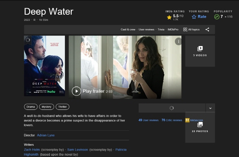Click the share icon
This screenshot has height=157, width=239.
(207, 29)
